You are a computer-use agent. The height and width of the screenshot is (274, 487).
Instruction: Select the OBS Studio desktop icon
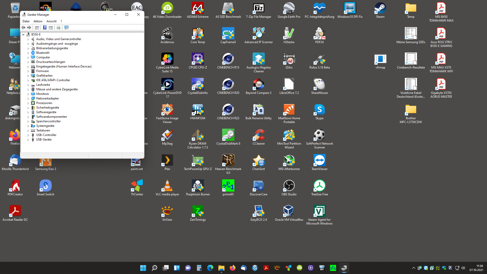pos(289,188)
